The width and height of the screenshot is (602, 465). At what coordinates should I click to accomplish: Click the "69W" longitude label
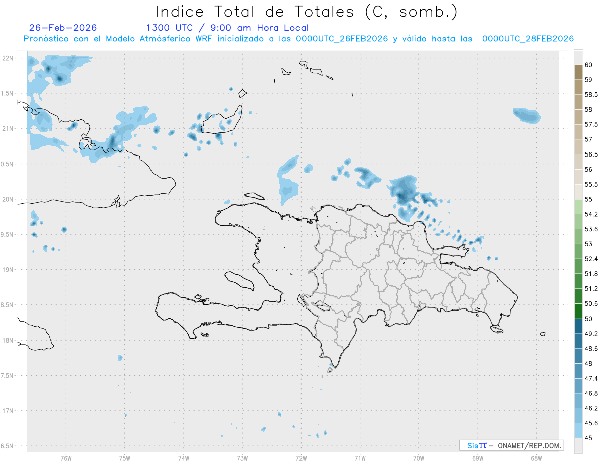tap(478, 457)
